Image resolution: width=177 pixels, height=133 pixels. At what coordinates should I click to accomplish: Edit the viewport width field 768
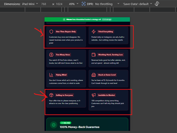pos(44,4)
